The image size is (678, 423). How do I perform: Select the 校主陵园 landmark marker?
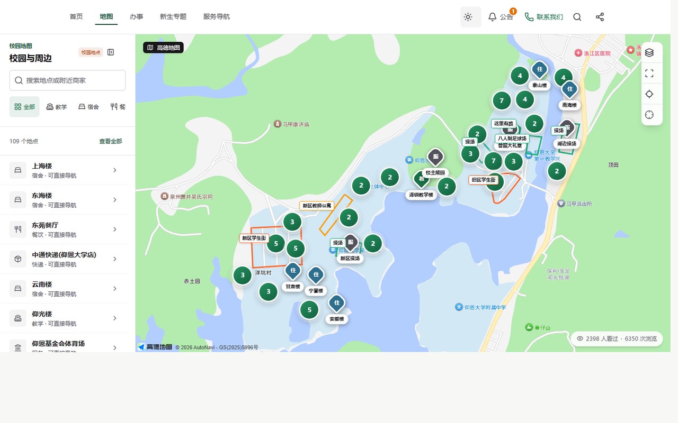point(435,157)
